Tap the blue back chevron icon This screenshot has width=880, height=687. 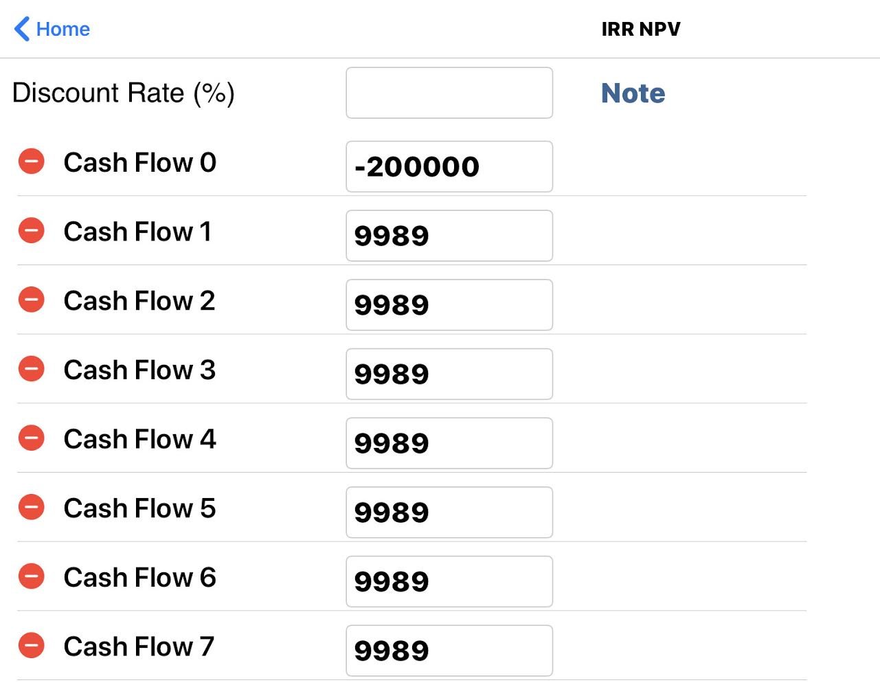coord(22,29)
